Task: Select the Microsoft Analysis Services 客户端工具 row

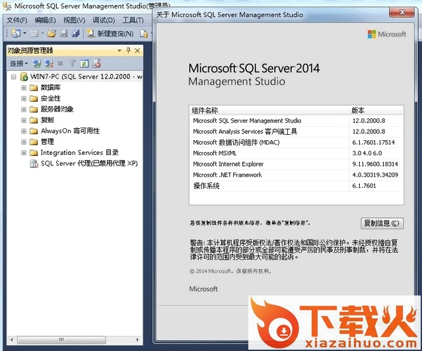Action: click(x=297, y=132)
